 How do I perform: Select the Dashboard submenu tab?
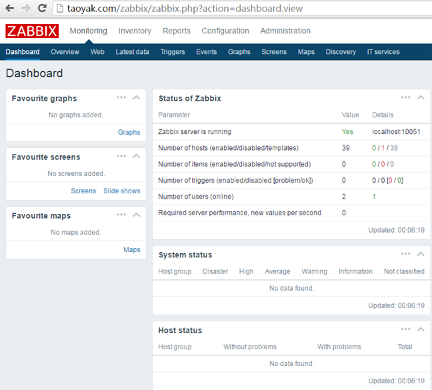(23, 52)
